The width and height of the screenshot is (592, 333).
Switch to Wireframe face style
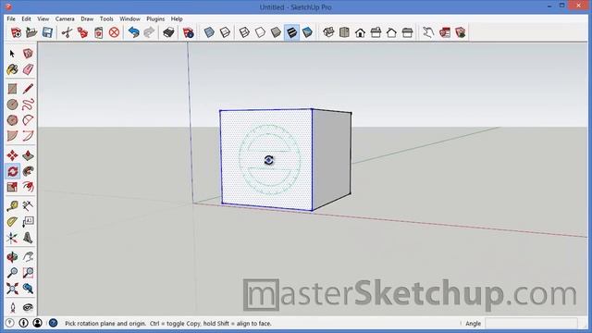244,32
